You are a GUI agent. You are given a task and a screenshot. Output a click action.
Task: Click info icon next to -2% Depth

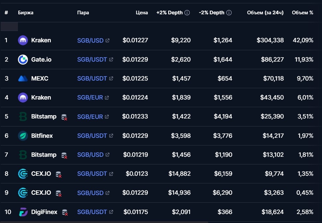[x=229, y=13]
